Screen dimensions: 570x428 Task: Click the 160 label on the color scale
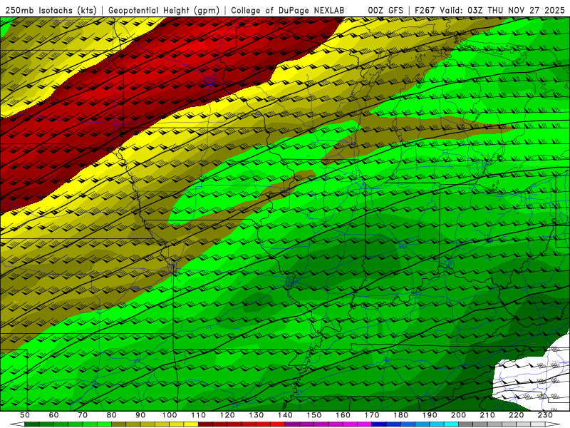tap(343, 415)
